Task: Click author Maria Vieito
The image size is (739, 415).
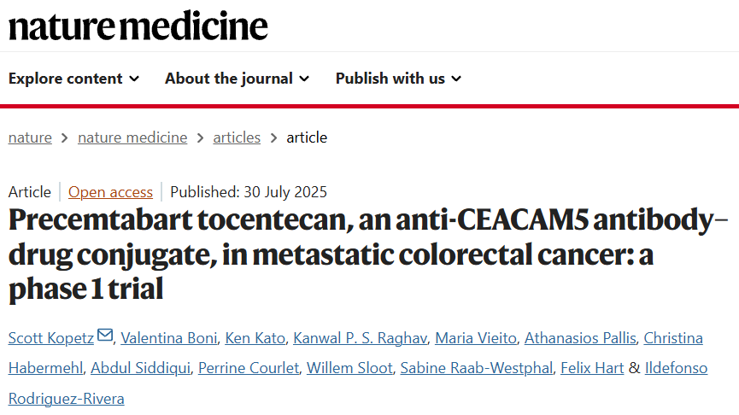Action: pos(476,338)
